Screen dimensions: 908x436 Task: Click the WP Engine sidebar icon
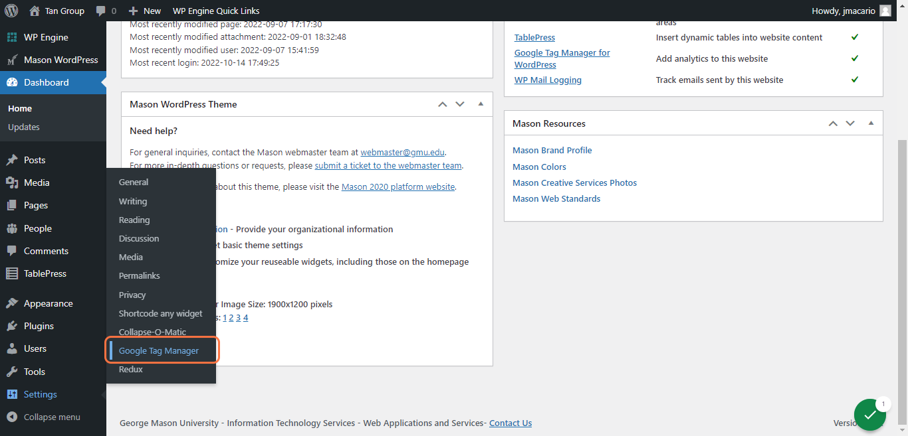12,37
